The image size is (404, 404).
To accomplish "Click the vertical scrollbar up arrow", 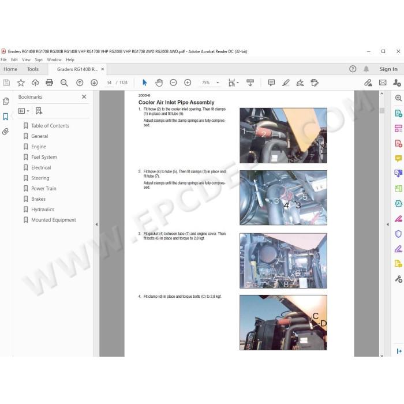I will [x=382, y=93].
